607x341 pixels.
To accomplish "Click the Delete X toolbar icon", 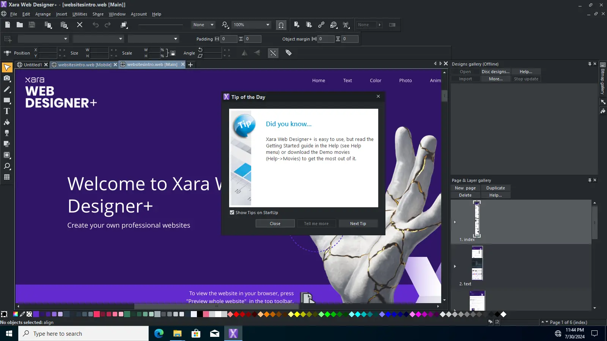I will 80,25.
